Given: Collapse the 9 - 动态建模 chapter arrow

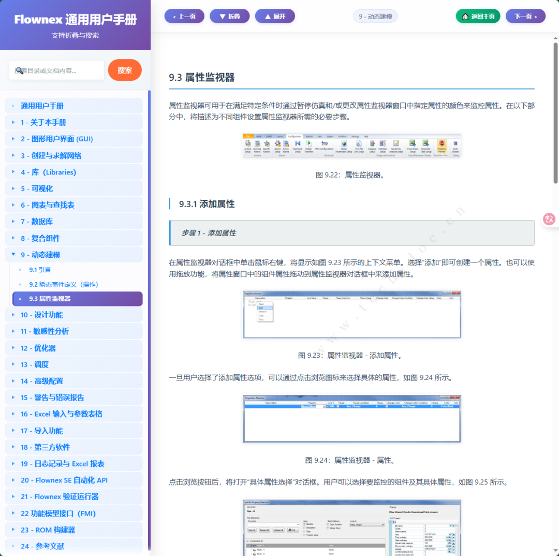Looking at the screenshot, I should coord(13,255).
